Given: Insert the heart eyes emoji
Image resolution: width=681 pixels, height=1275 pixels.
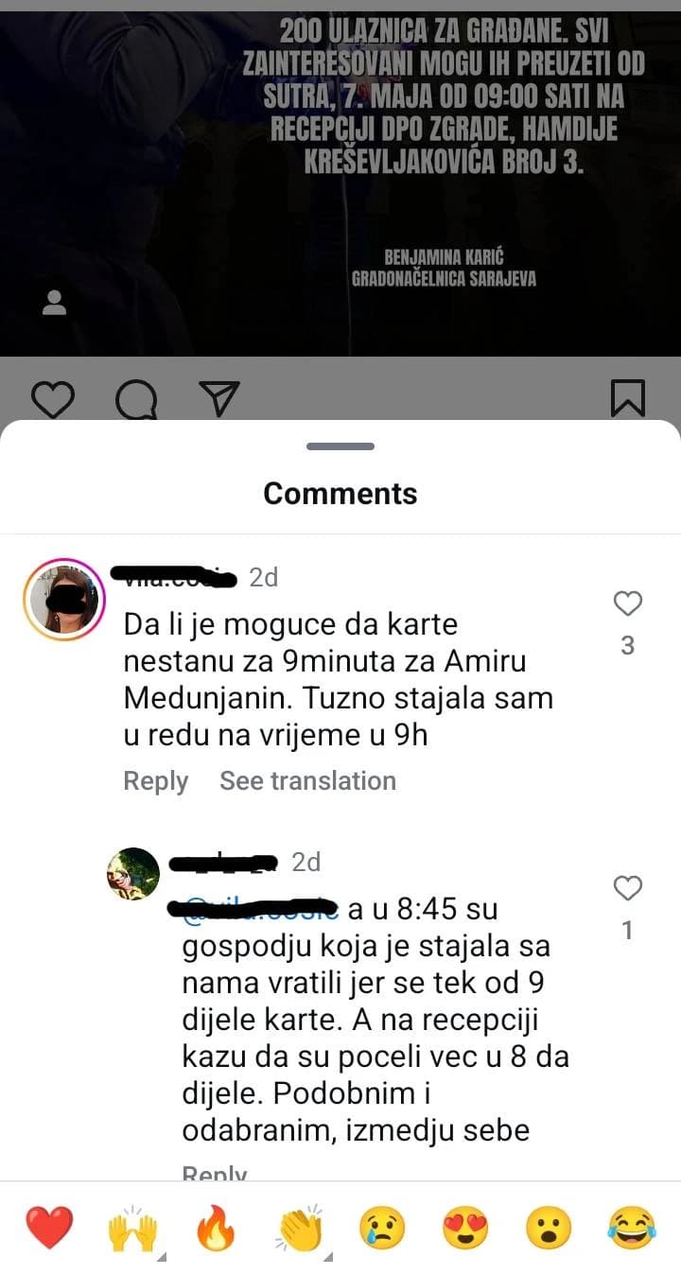Looking at the screenshot, I should click(465, 1229).
